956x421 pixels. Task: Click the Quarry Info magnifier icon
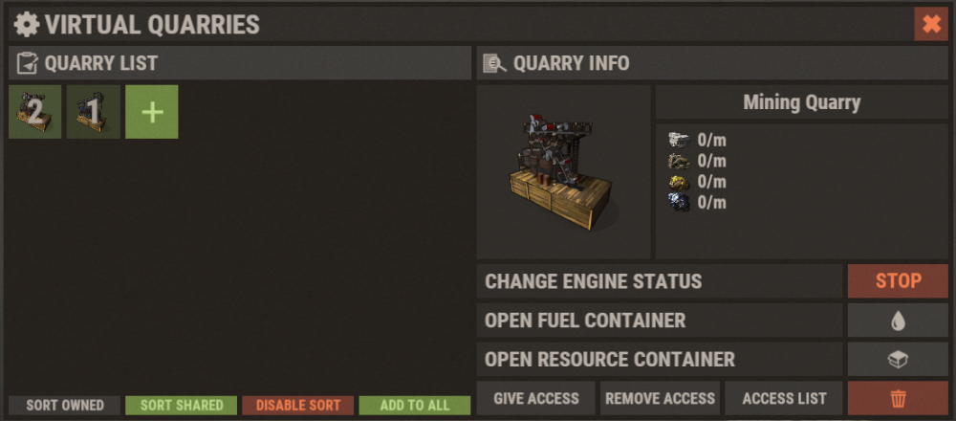(x=494, y=63)
